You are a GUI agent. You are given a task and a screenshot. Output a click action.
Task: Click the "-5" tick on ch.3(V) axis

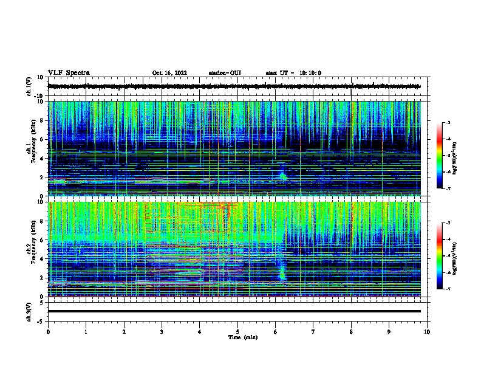point(41,322)
